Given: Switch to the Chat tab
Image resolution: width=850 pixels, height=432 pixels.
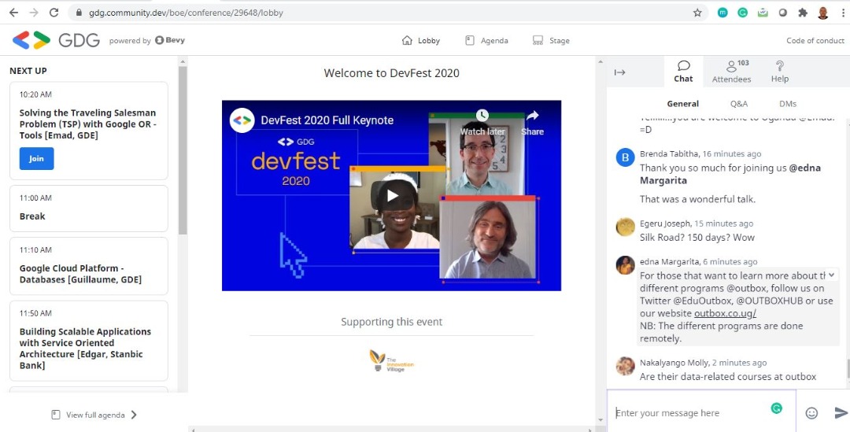Looking at the screenshot, I should click(683, 72).
